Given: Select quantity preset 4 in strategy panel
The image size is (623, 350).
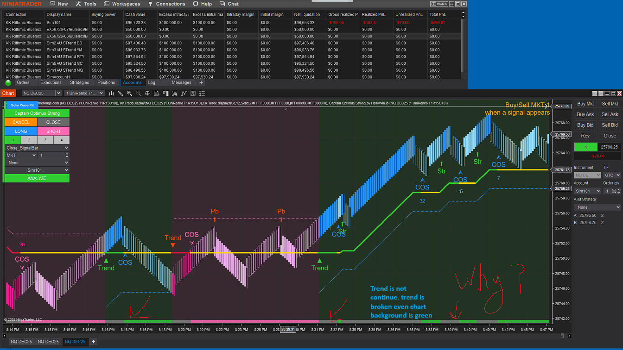Looking at the screenshot, I should 62,140.
